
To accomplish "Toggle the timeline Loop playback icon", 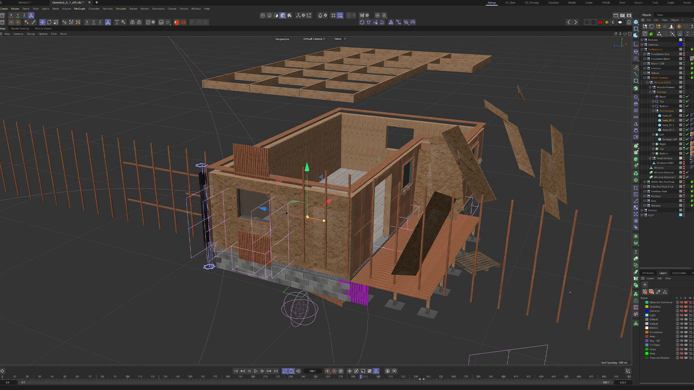I will (285, 371).
